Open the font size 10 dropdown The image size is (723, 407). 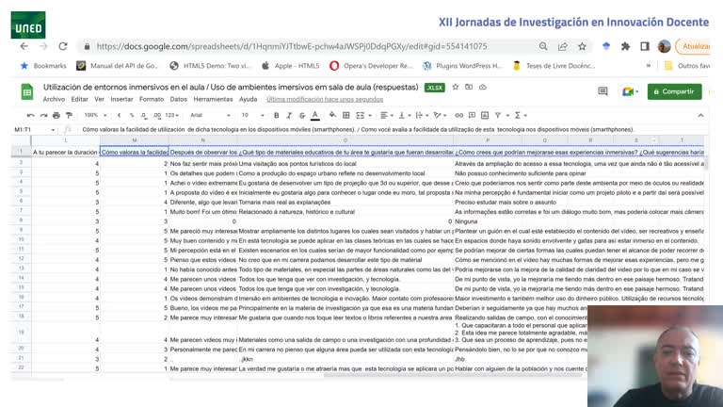pos(252,115)
